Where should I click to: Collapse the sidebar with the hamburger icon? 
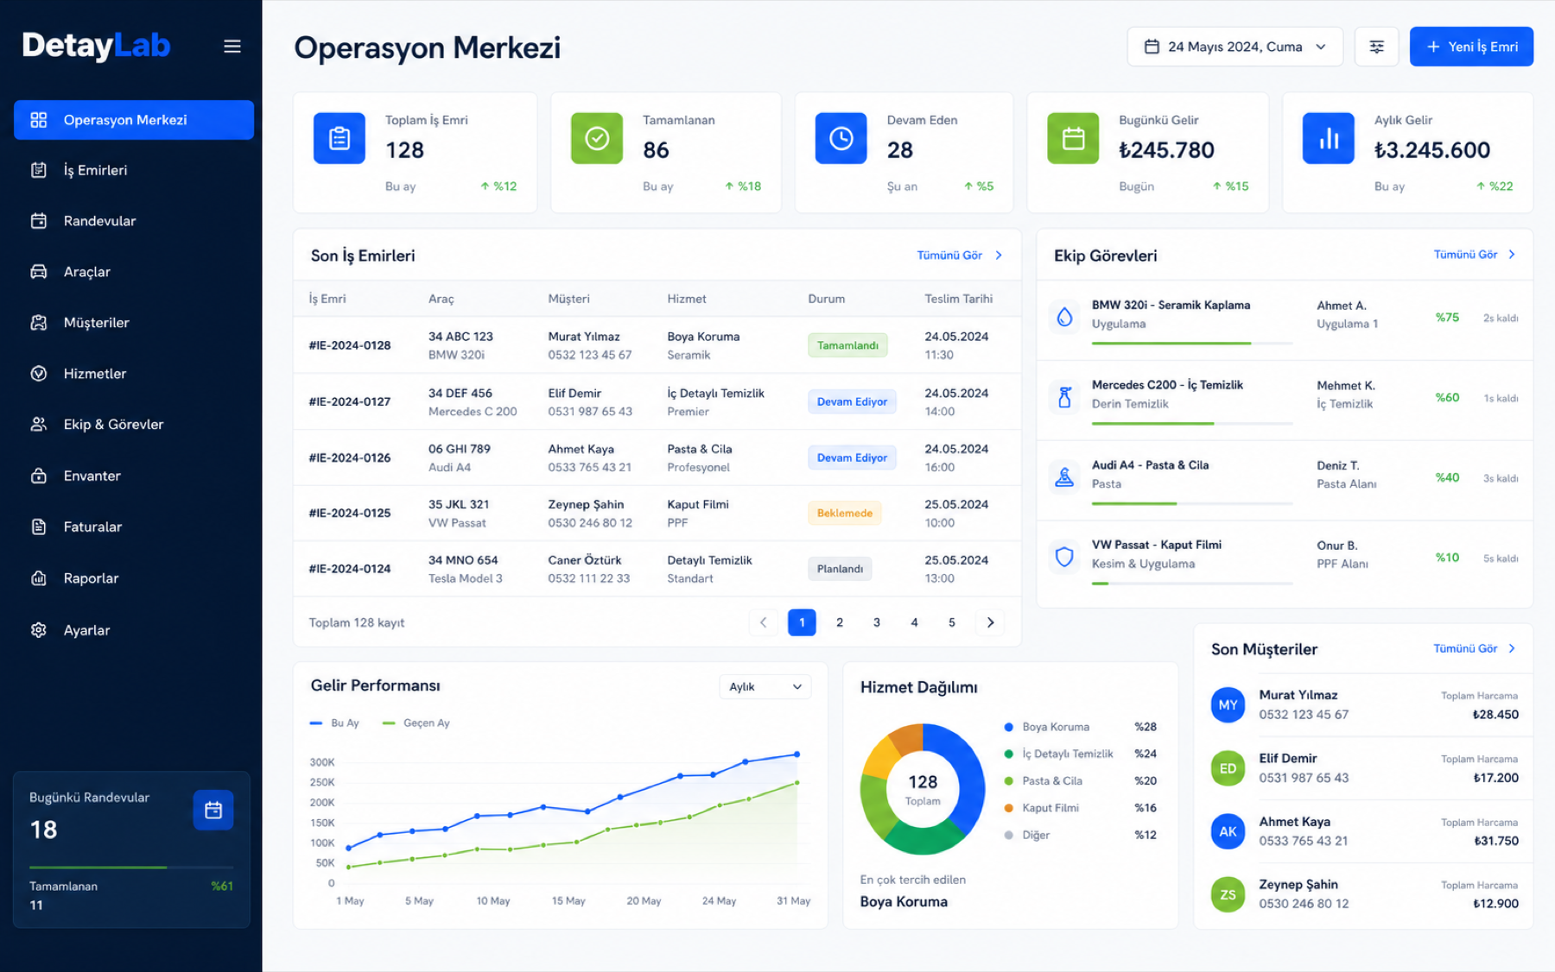(x=232, y=47)
